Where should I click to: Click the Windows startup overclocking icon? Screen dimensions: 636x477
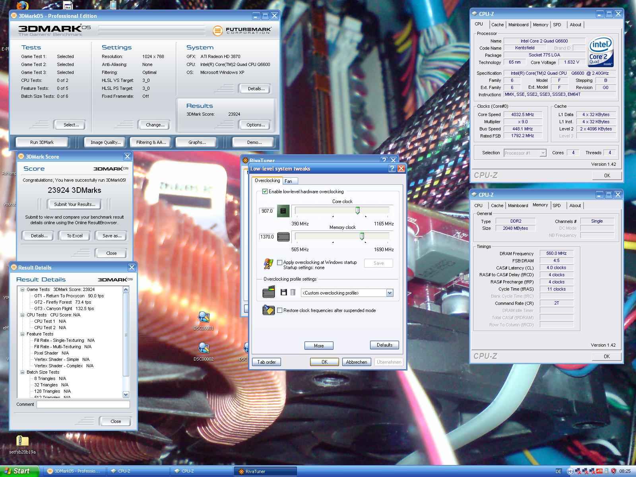(268, 264)
